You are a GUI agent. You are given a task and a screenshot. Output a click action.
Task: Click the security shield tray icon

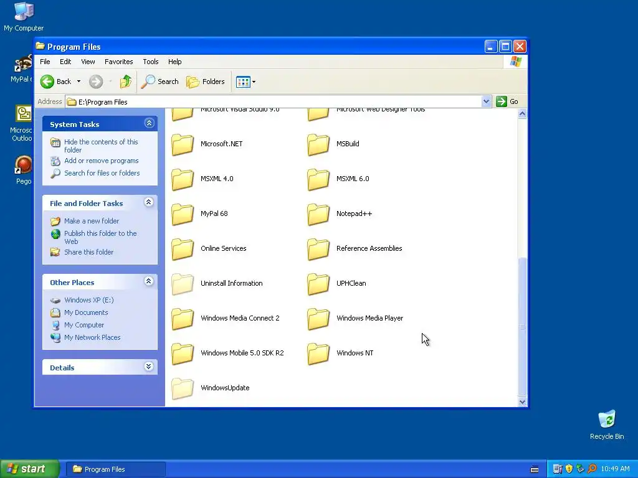[569, 469]
